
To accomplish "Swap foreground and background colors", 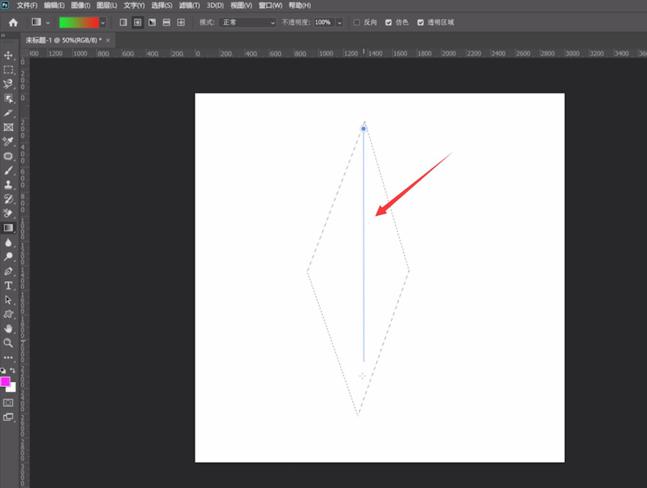I will point(13,371).
